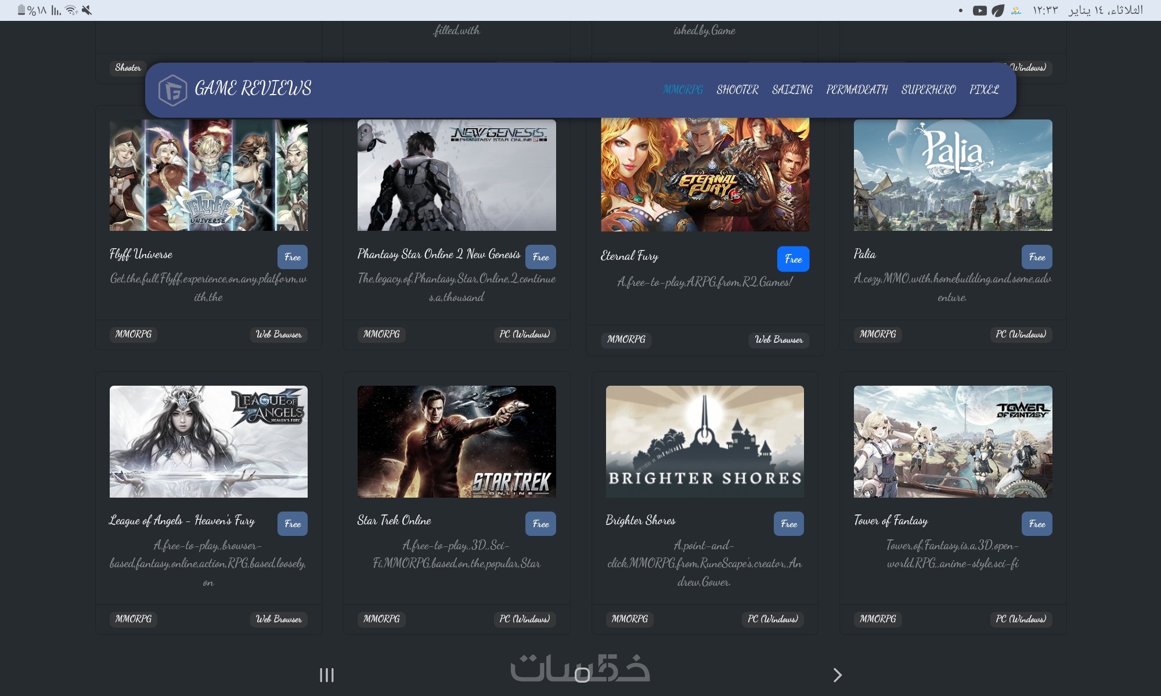1161x696 pixels.
Task: Tap the Wi-Fi icon in the status bar
Action: 71,10
